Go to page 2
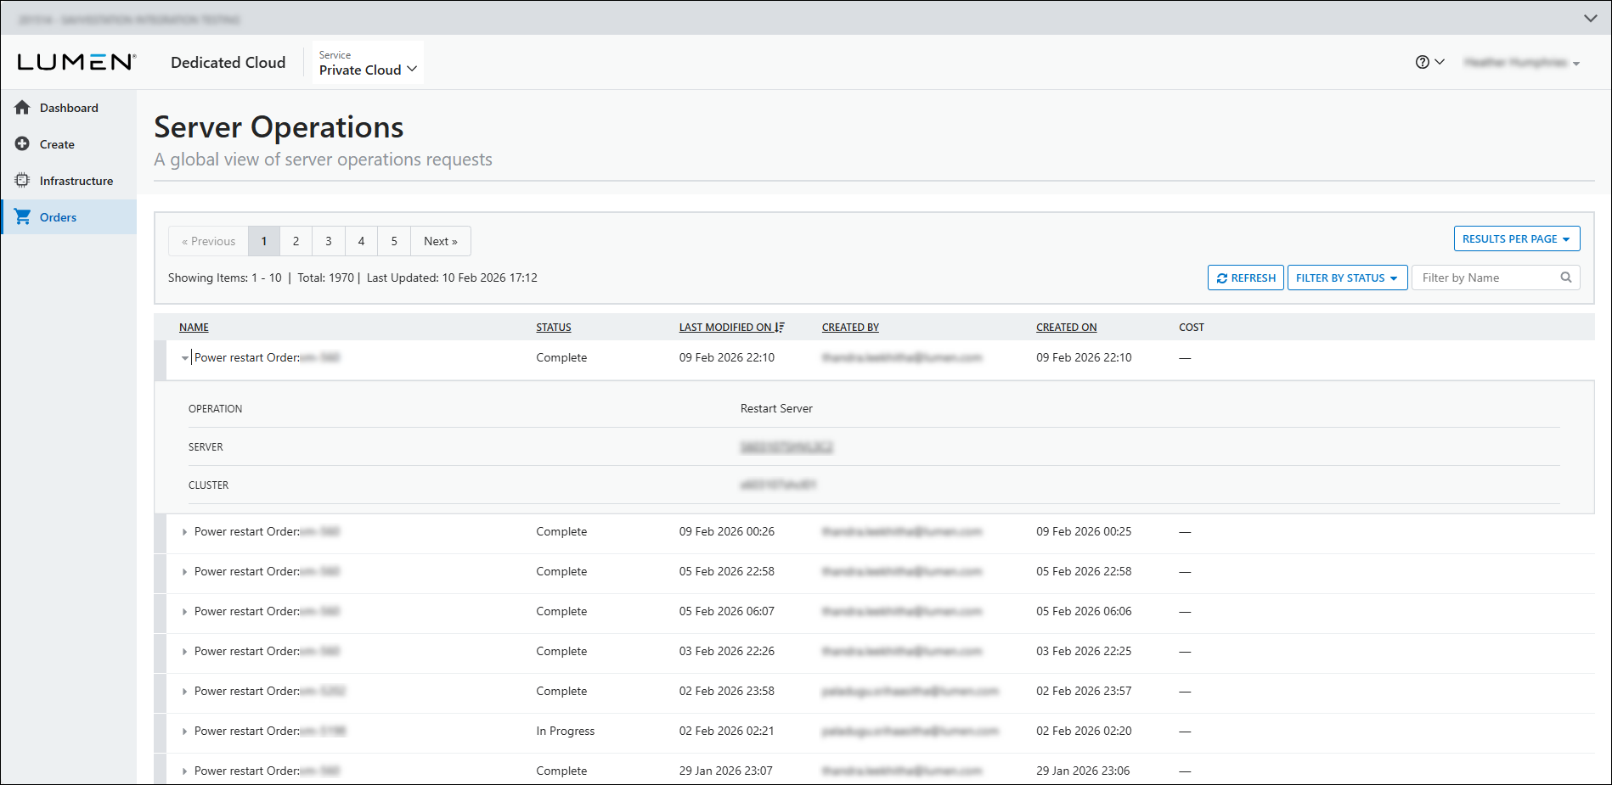The width and height of the screenshot is (1612, 785). point(296,241)
